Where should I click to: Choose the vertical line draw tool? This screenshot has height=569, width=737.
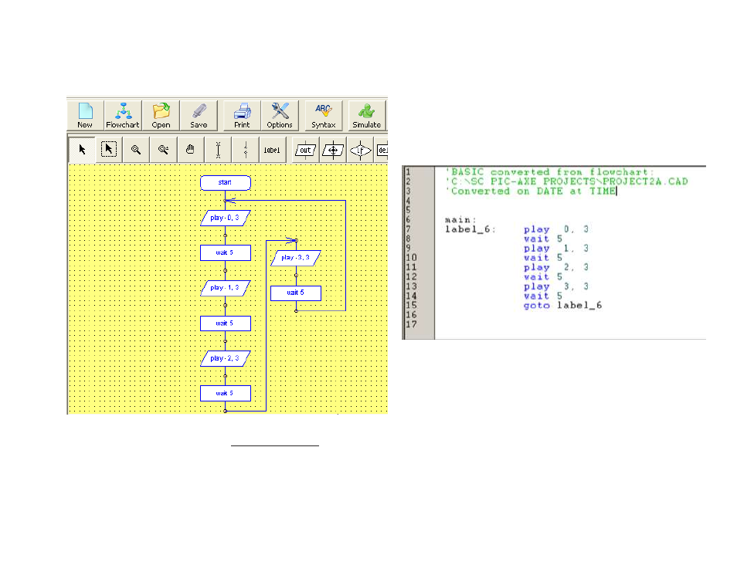pyautogui.click(x=218, y=150)
